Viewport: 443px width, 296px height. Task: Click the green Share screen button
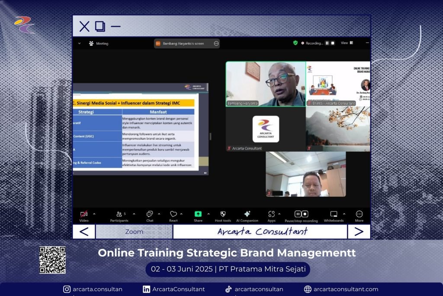coord(198,214)
